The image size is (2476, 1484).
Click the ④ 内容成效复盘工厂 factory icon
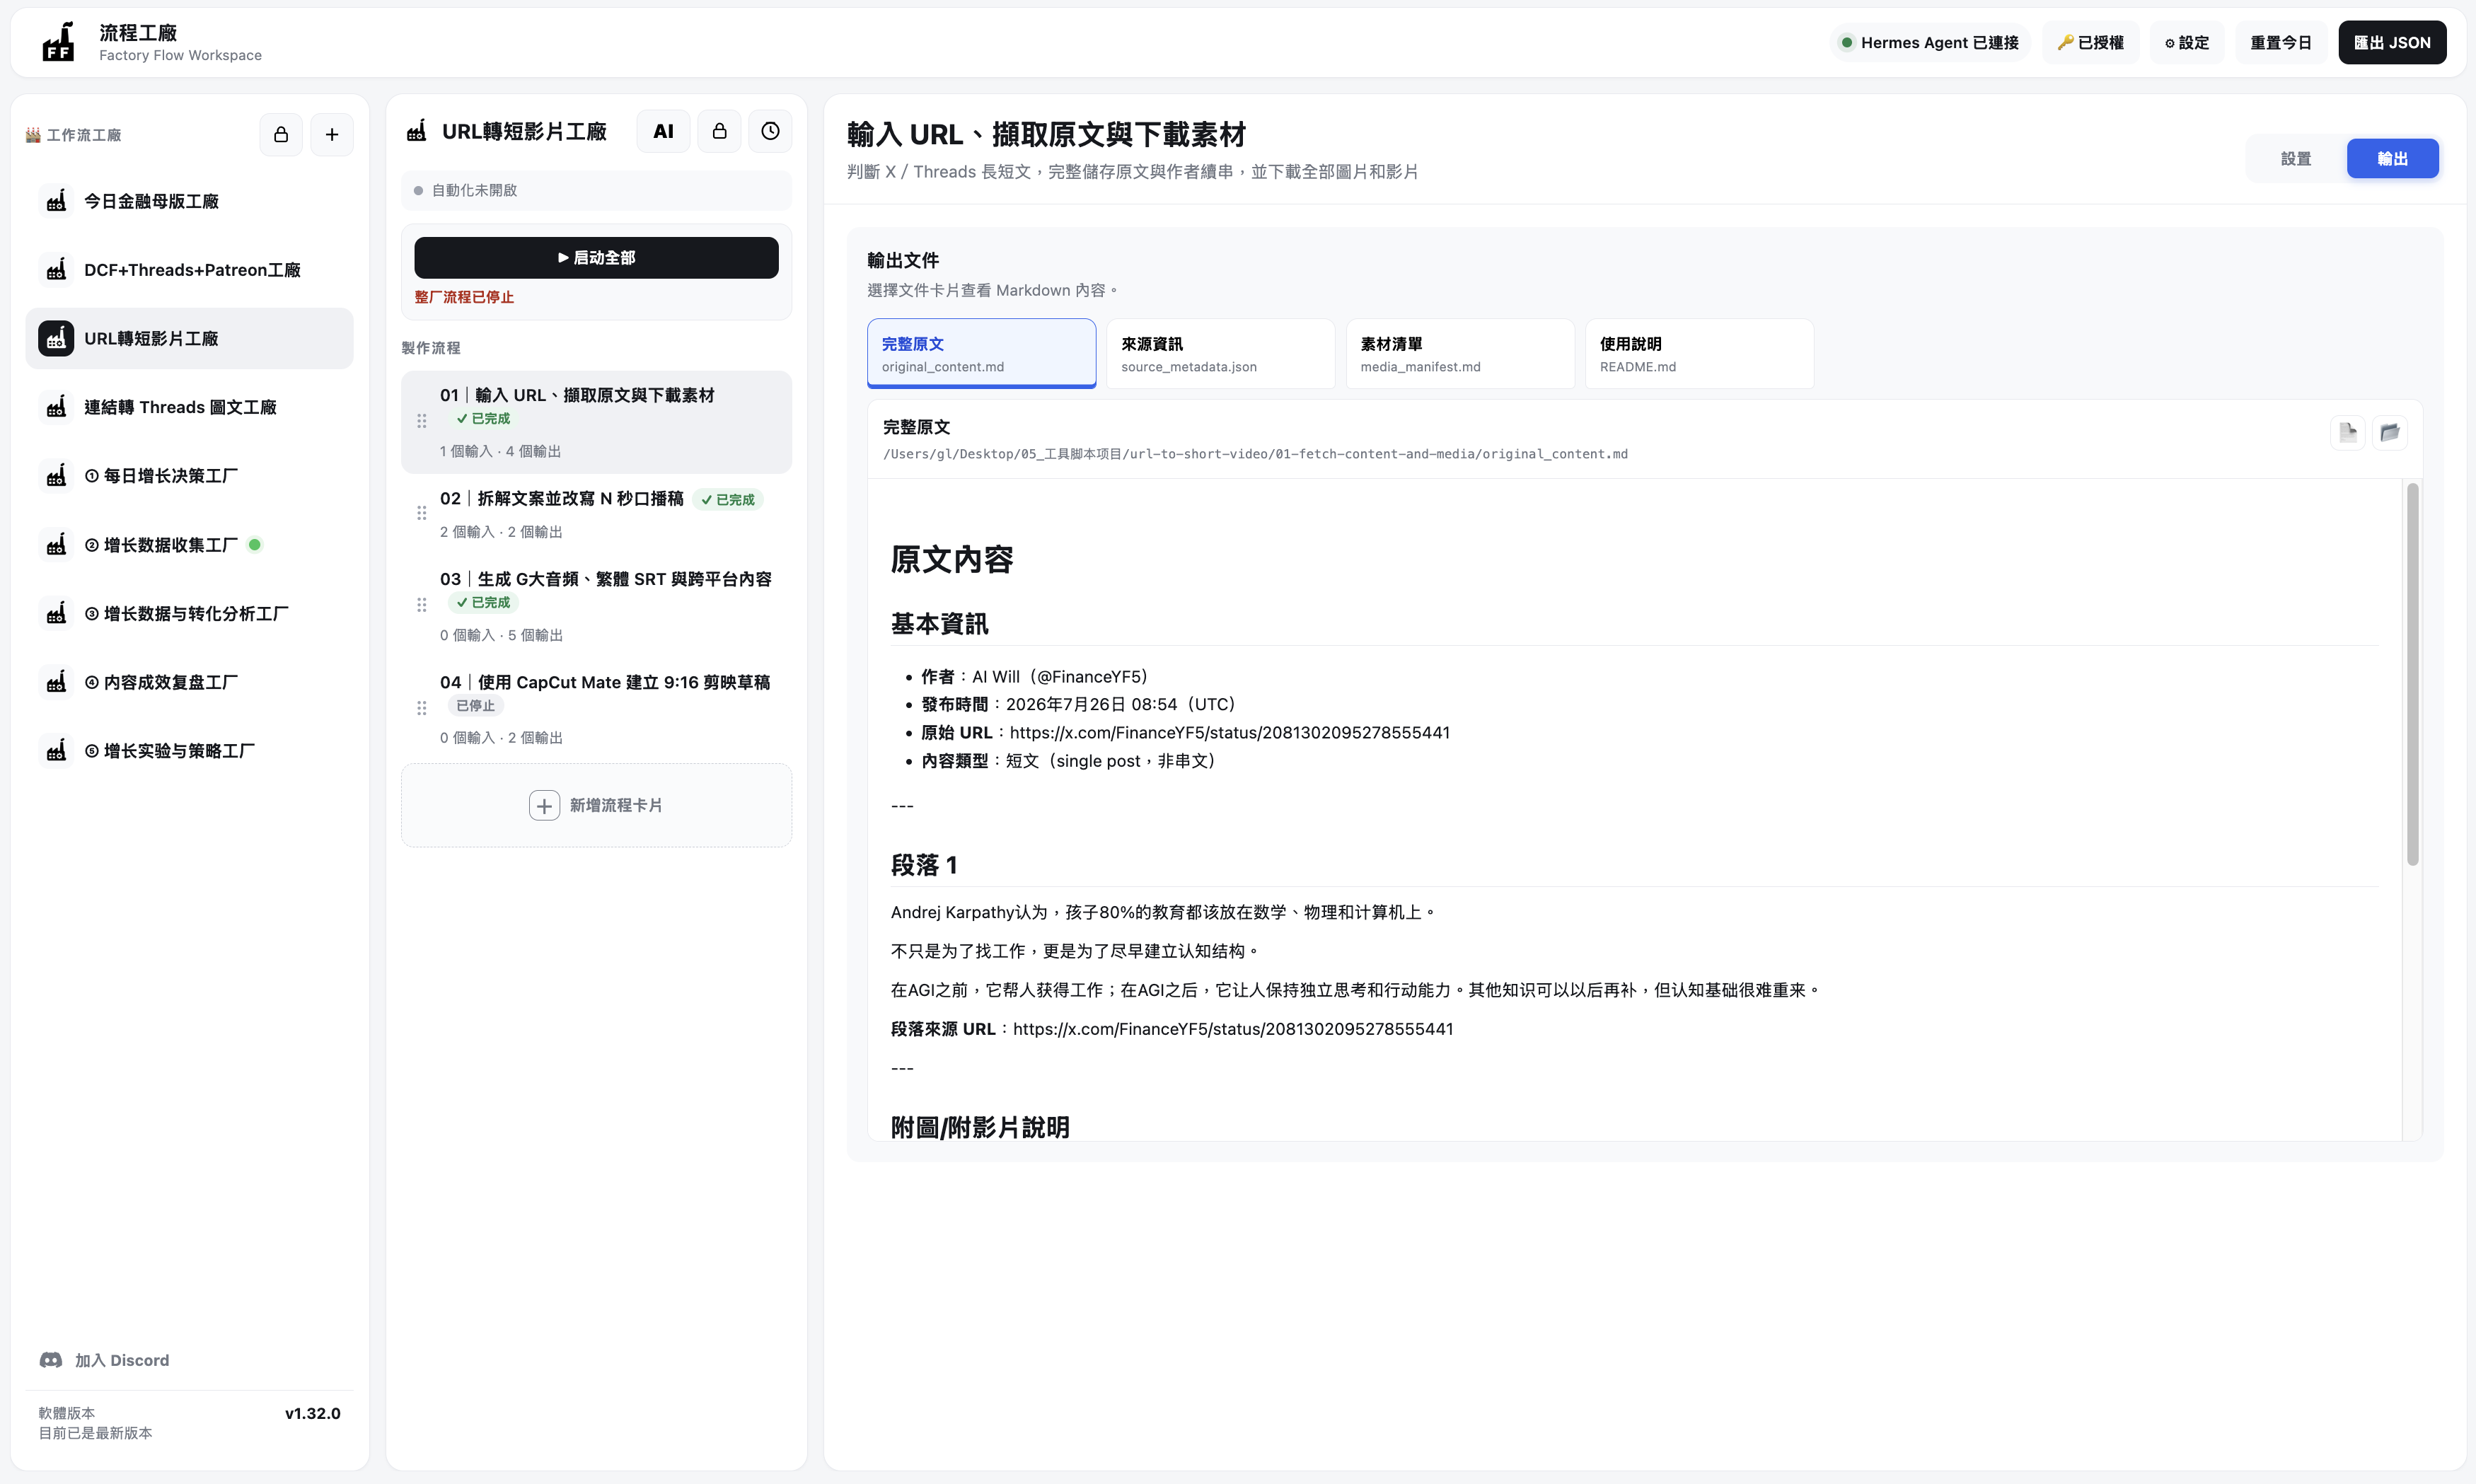pos(56,682)
